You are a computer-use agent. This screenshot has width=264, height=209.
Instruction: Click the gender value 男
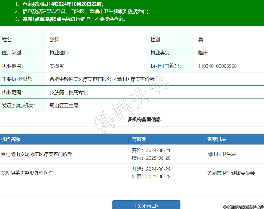coord(200,40)
